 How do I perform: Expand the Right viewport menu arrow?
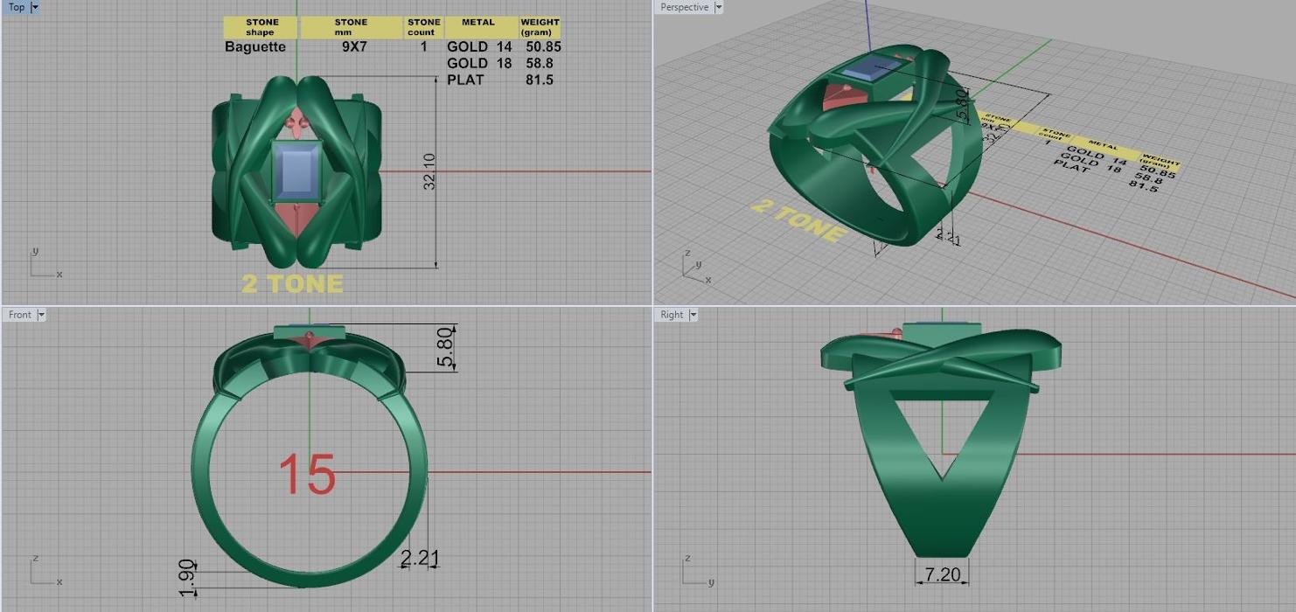coord(693,315)
